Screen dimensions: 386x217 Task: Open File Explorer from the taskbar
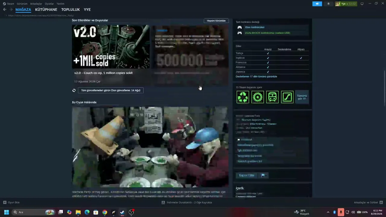click(x=78, y=212)
